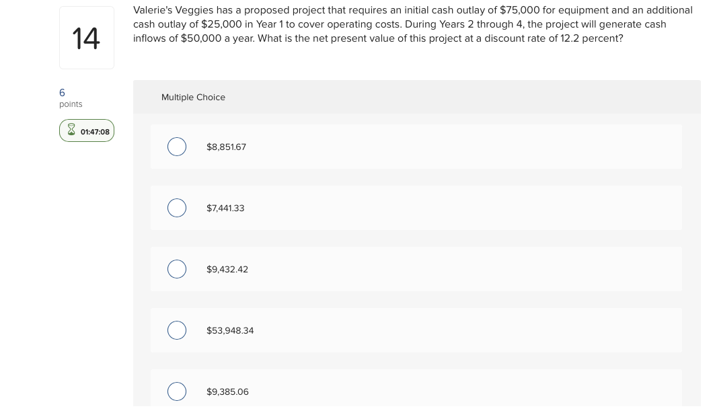Choose the $7,441.33 radio option
Image resolution: width=713 pixels, height=415 pixels.
tap(177, 208)
